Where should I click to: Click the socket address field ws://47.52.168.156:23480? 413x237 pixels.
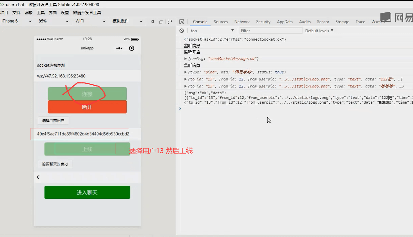(87, 76)
